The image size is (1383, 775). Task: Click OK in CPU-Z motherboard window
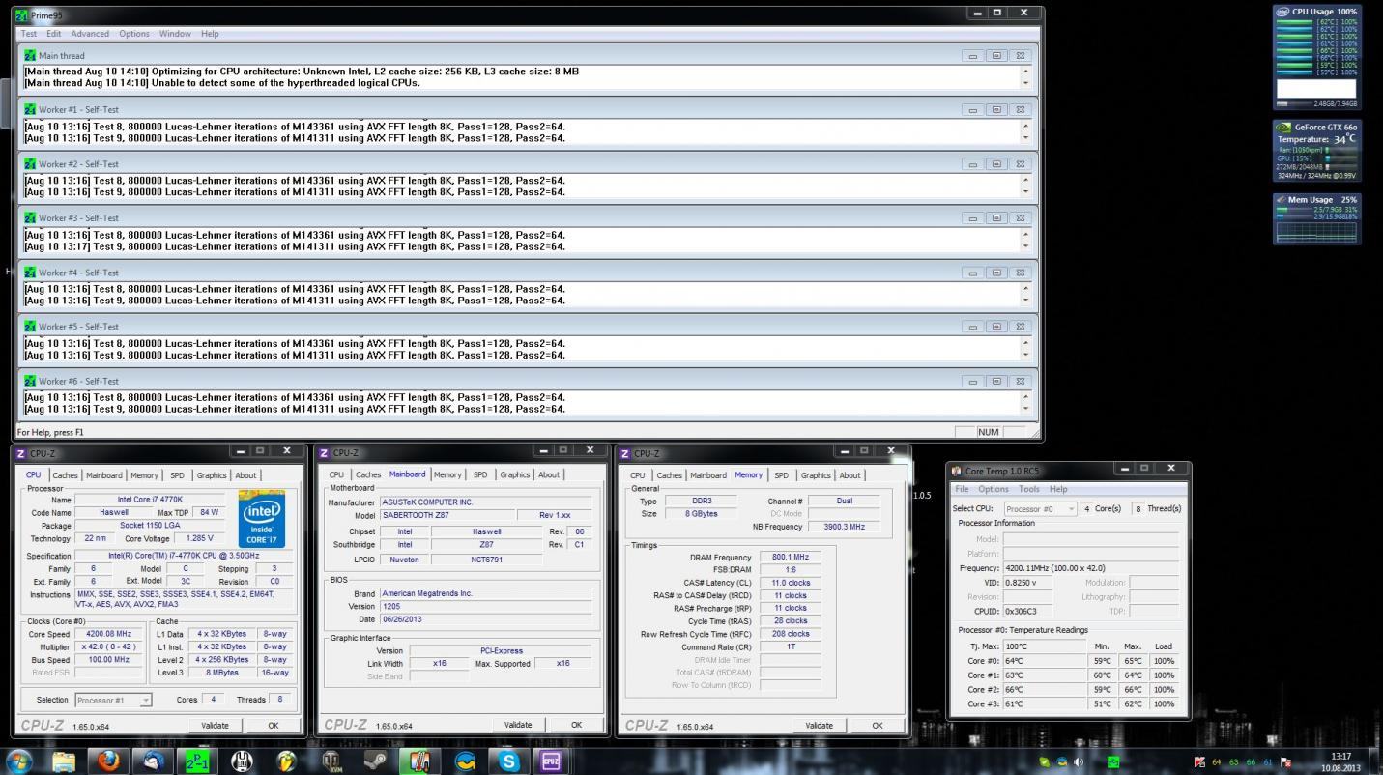point(576,725)
